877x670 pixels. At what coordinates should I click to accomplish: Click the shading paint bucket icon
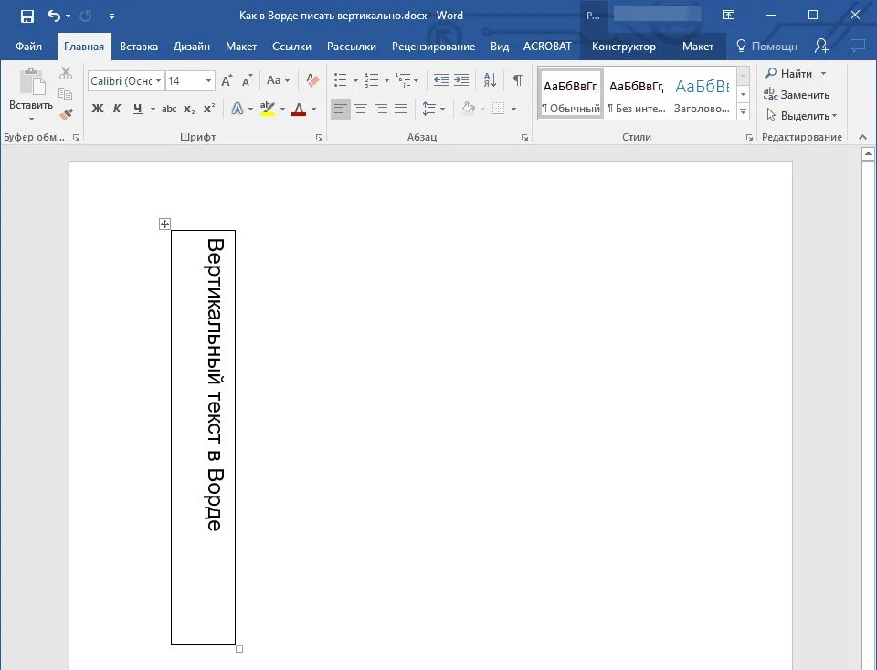(468, 109)
